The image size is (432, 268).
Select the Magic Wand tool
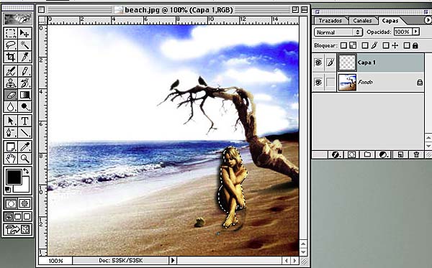point(24,45)
